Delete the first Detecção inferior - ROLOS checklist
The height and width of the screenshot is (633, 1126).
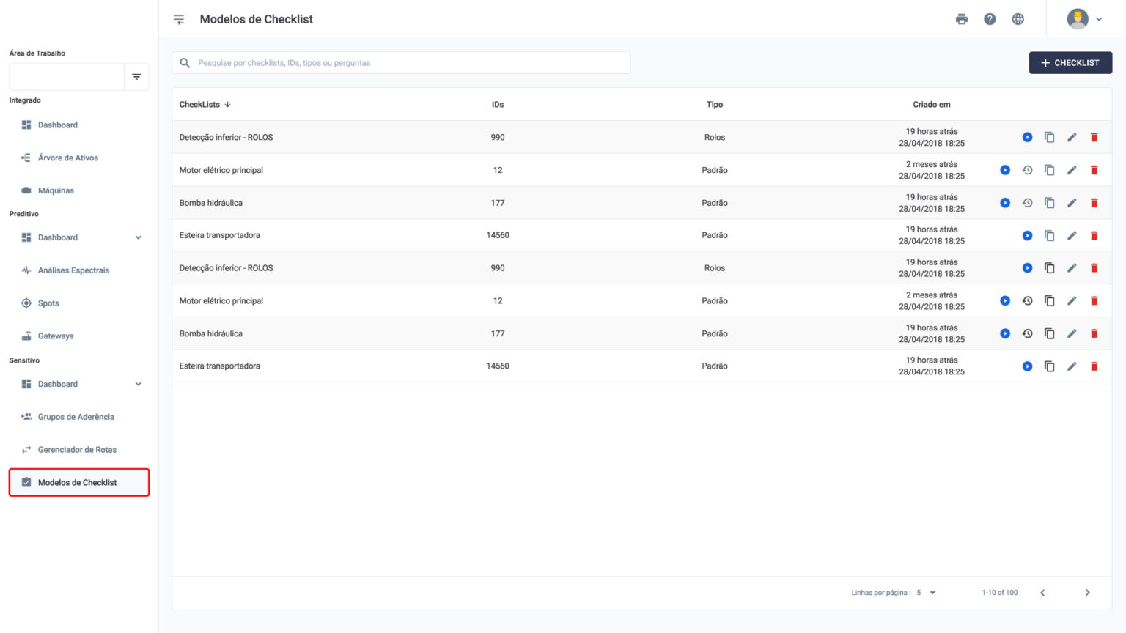(x=1094, y=137)
